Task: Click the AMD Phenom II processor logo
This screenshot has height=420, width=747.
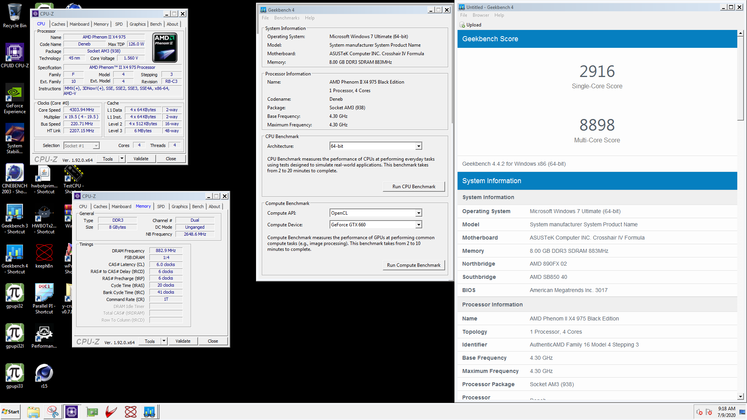Action: (x=165, y=48)
